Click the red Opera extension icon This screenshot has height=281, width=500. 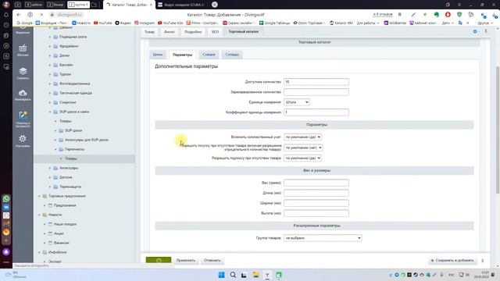click(448, 15)
